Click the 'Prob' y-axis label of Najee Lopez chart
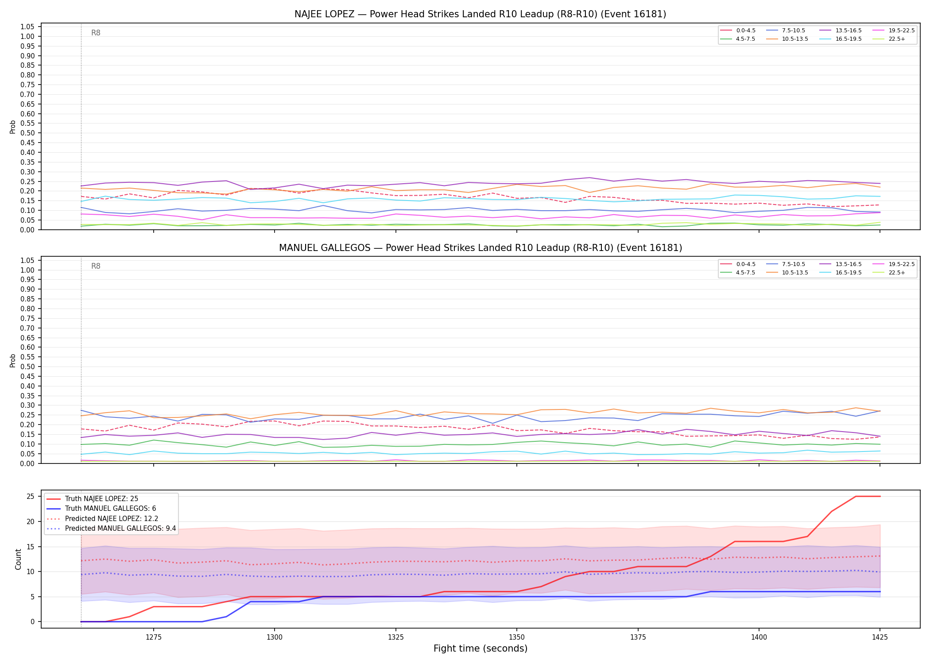Image resolution: width=930 pixels, height=664 pixels. point(13,127)
